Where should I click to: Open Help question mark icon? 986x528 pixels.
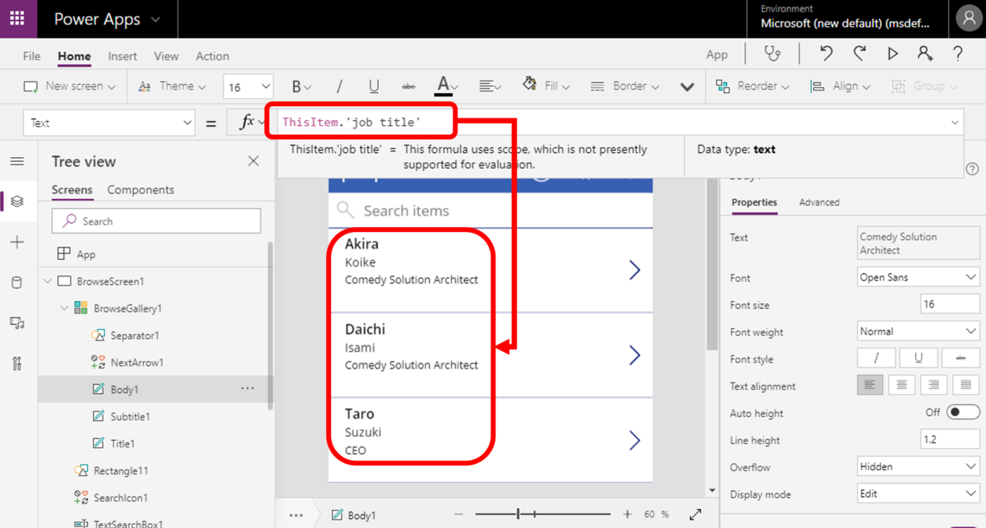coord(958,54)
